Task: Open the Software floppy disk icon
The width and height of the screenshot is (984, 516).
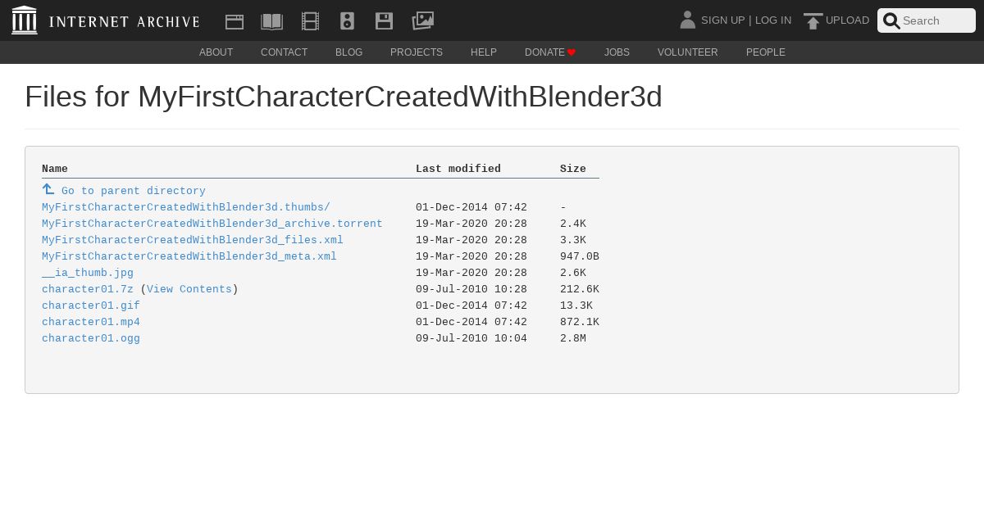Action: (x=384, y=21)
